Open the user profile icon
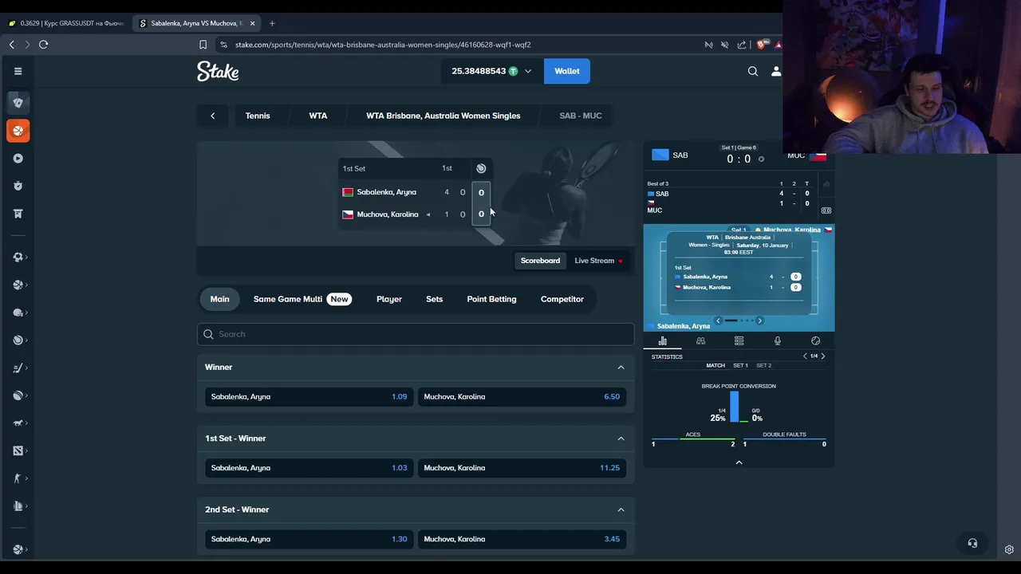 click(775, 71)
